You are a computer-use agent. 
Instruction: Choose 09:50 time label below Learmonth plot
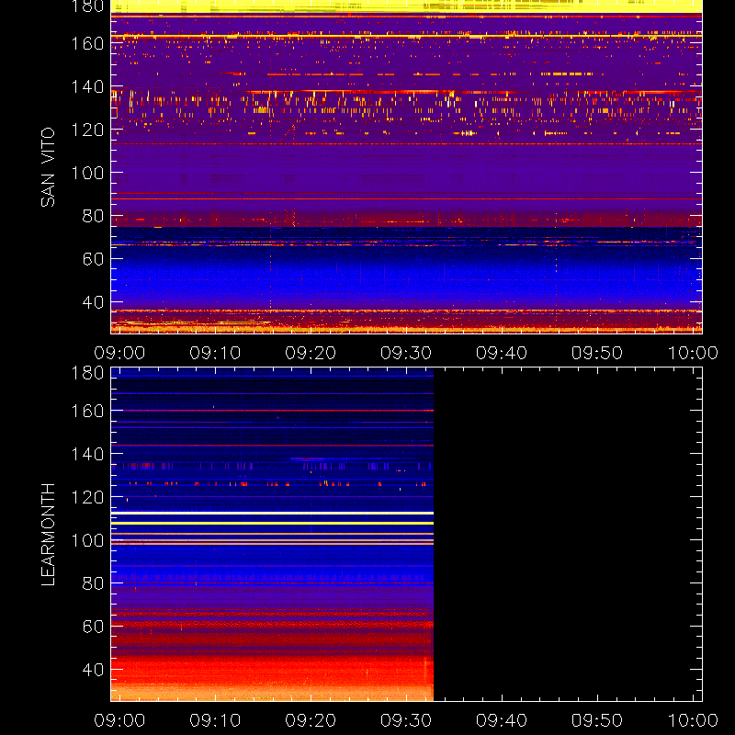point(597,720)
